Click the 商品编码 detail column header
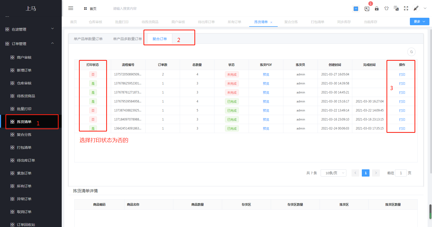 tap(99, 205)
